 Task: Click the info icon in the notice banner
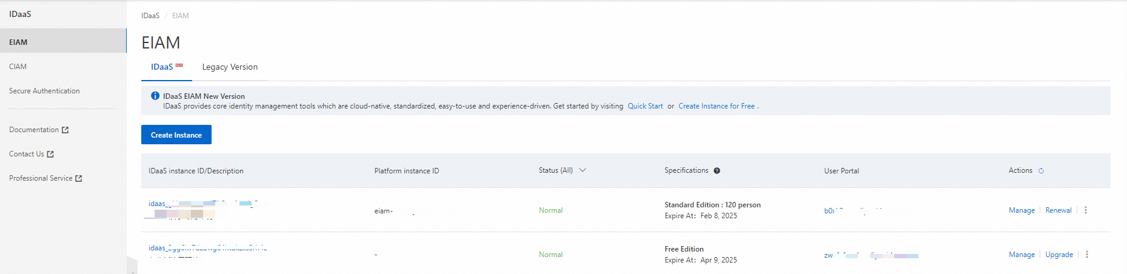[x=155, y=96]
